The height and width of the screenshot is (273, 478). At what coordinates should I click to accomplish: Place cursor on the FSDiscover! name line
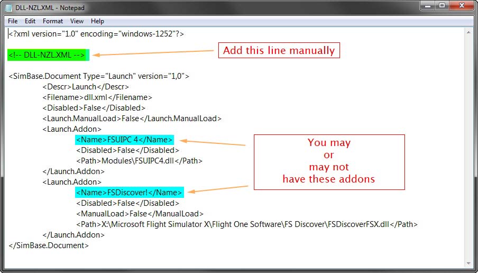coord(129,193)
